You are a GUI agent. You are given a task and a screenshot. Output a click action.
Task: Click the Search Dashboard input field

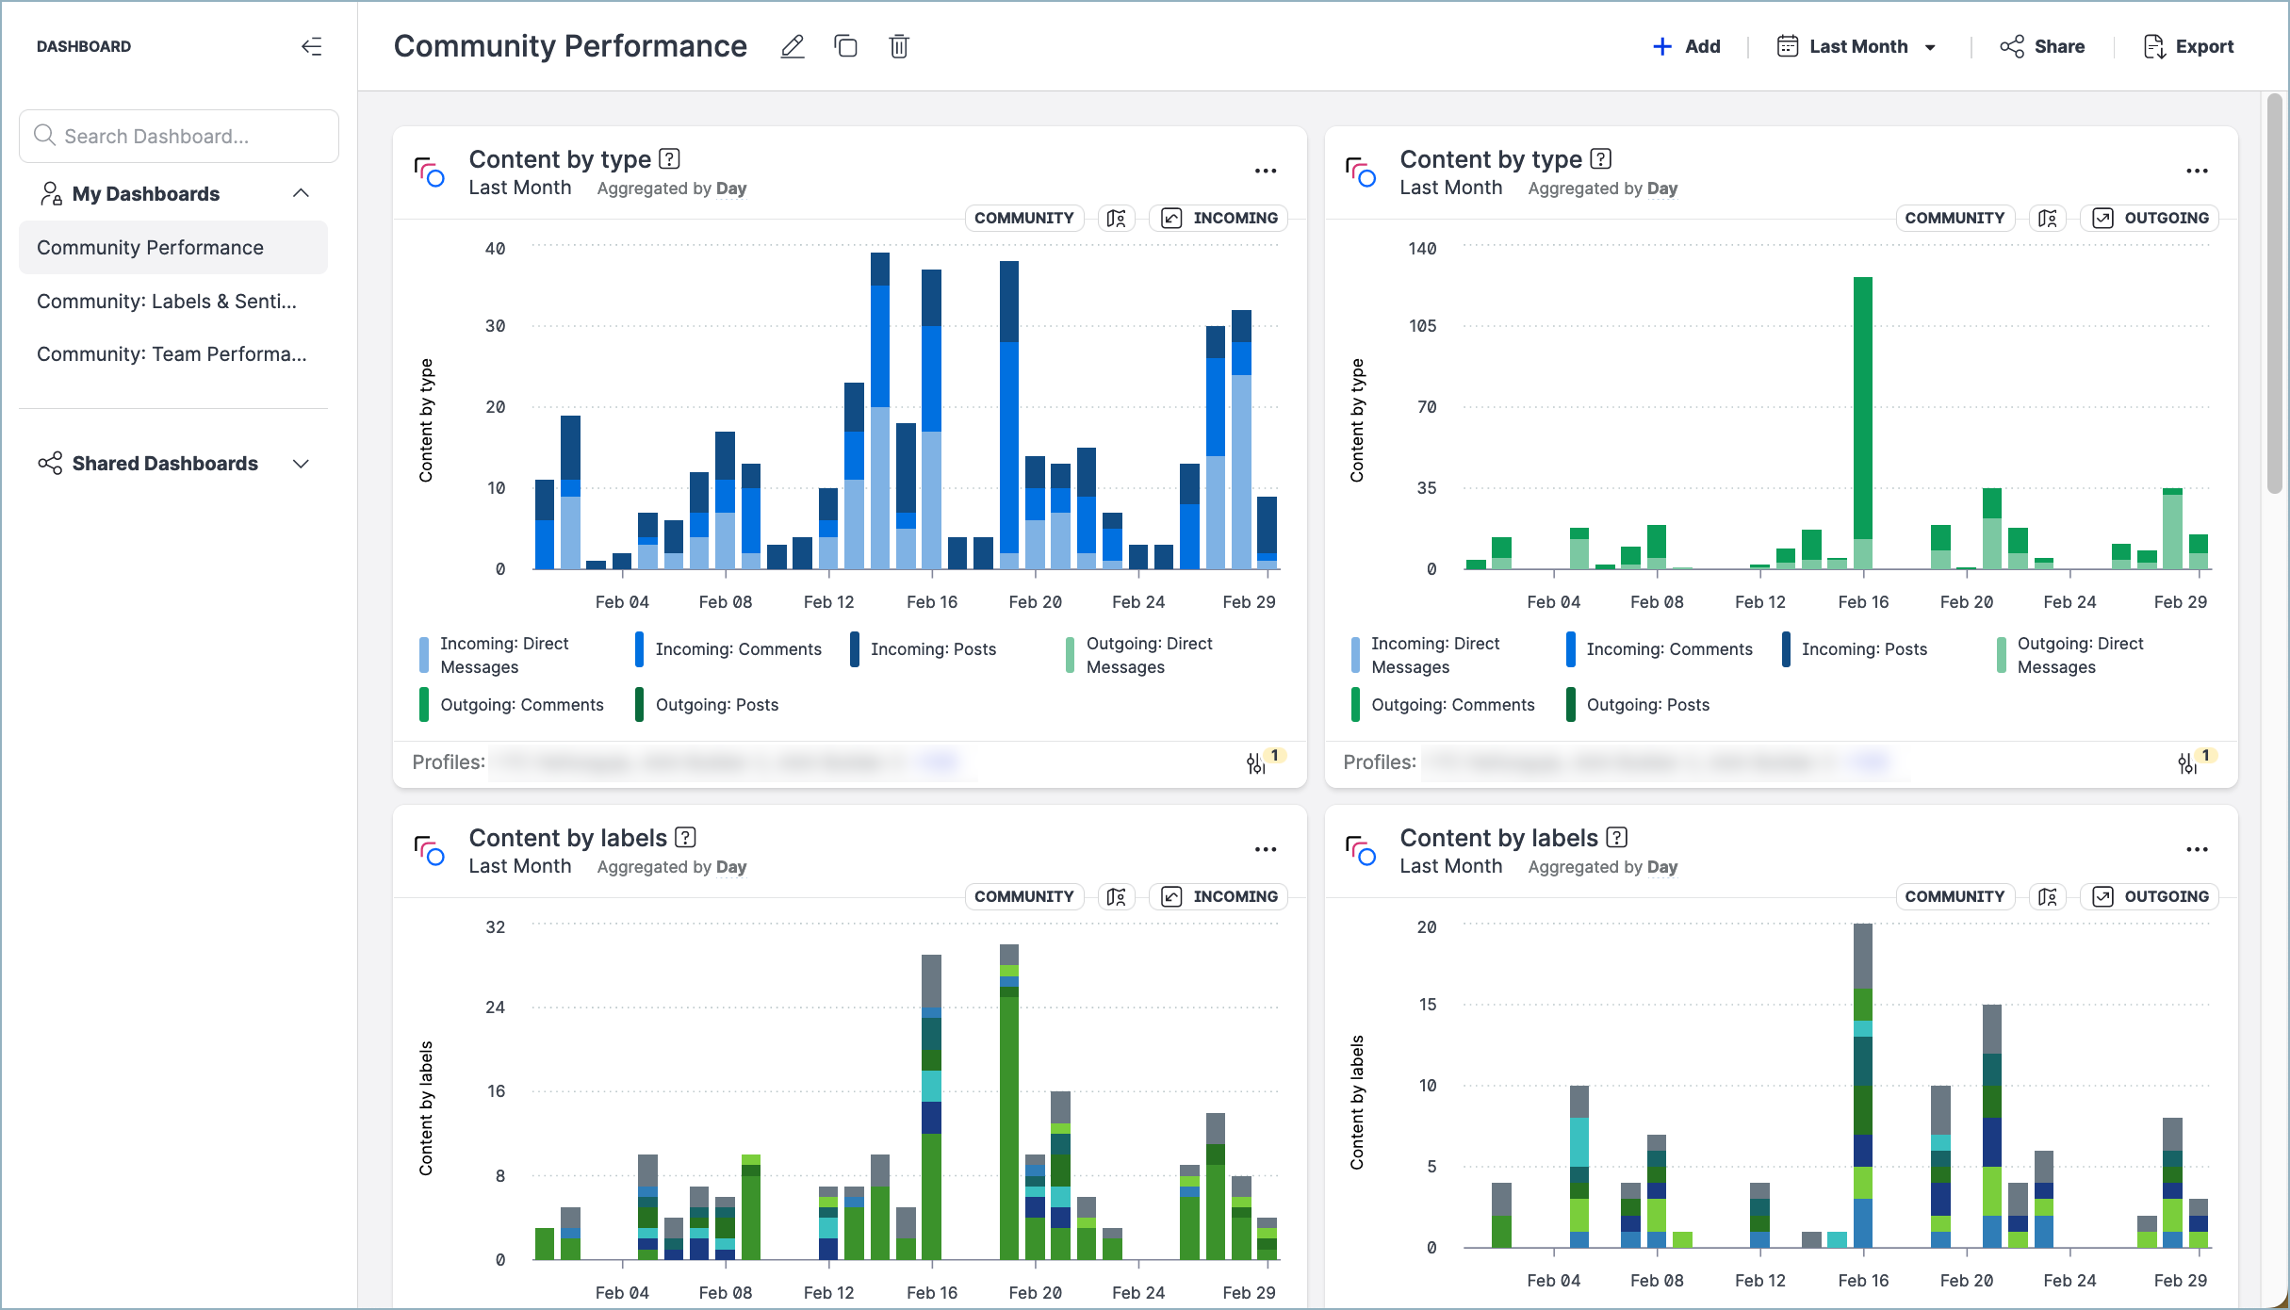[x=178, y=136]
